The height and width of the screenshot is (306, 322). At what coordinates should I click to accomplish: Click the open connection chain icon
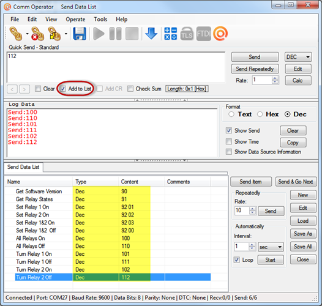16,34
